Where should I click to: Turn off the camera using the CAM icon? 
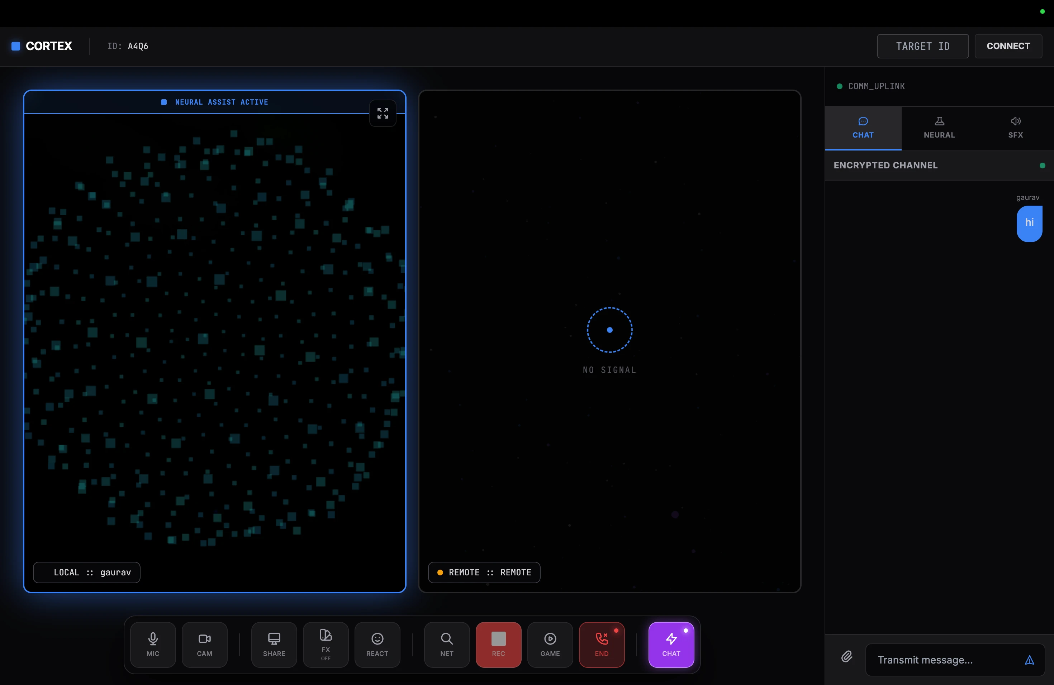click(x=204, y=645)
